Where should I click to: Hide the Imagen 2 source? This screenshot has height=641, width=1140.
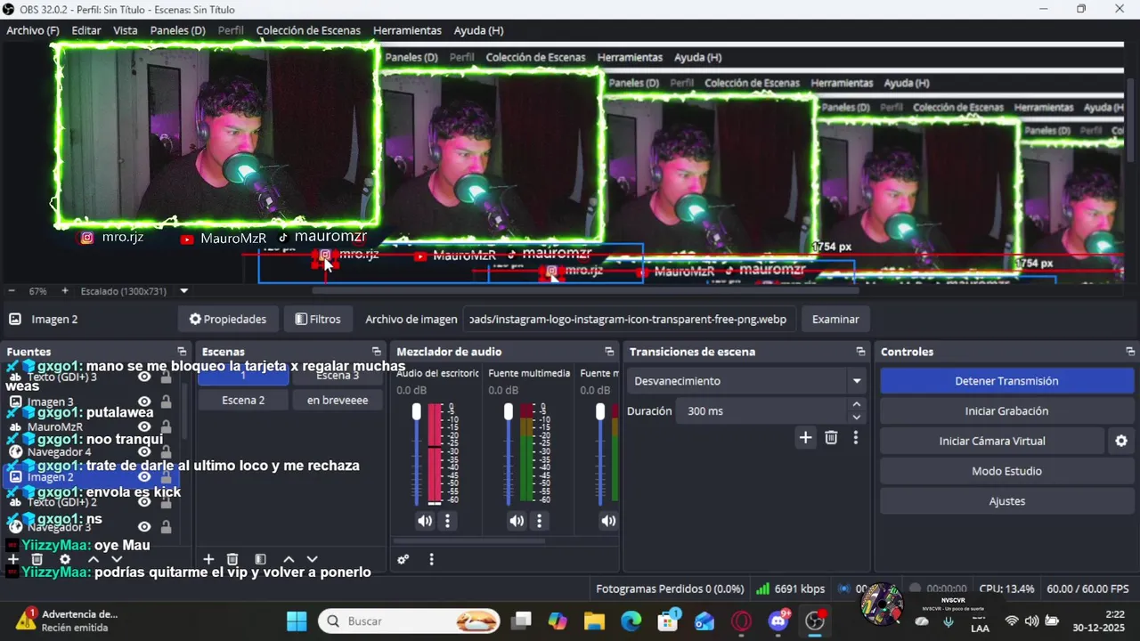pos(144,477)
